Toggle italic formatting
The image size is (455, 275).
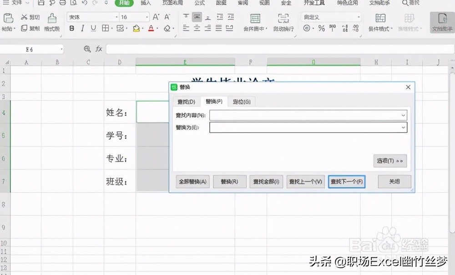pyautogui.click(x=82, y=28)
